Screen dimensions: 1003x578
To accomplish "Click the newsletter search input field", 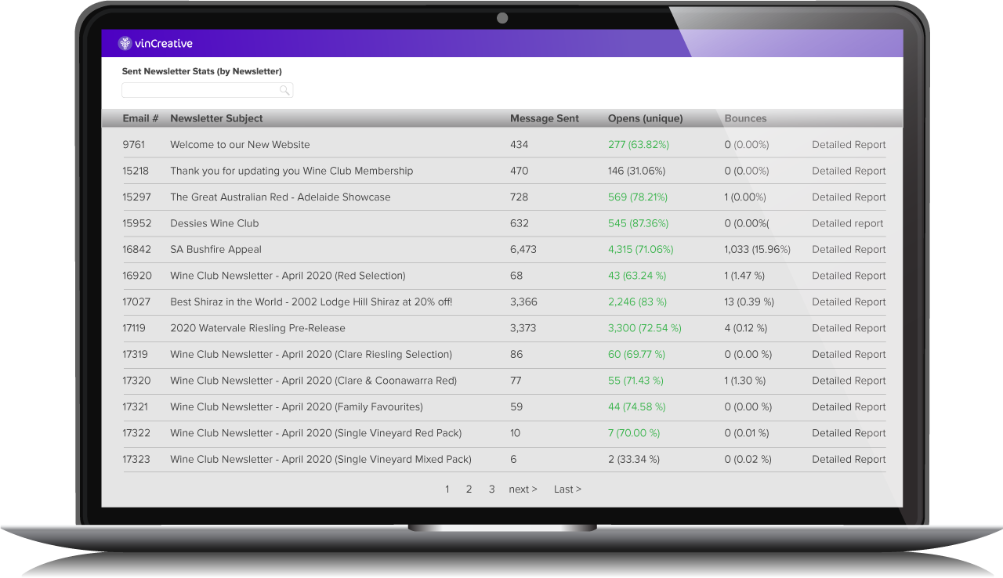I will click(x=201, y=91).
